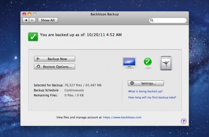The height and width of the screenshot is (137, 209).
Task: Click the purple help question mark button
Action: tap(184, 121)
